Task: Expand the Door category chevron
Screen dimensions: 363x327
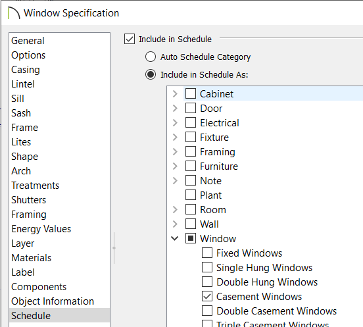Action: tap(175, 108)
